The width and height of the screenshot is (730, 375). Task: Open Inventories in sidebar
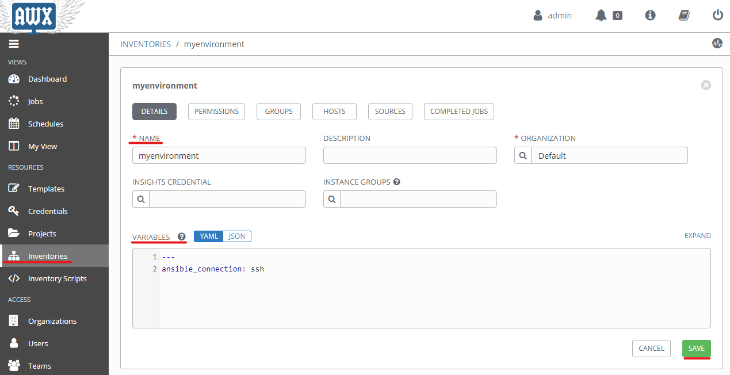tap(54, 256)
